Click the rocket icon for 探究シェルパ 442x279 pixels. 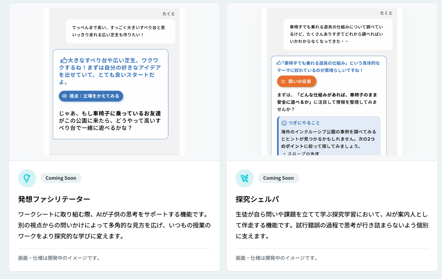[x=245, y=178]
